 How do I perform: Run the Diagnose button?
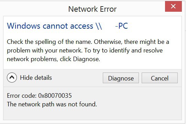pyautogui.click(x=121, y=78)
